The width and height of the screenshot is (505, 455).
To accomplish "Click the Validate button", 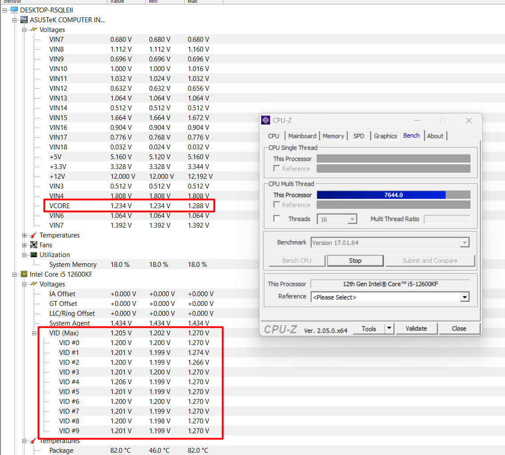I will (x=416, y=328).
